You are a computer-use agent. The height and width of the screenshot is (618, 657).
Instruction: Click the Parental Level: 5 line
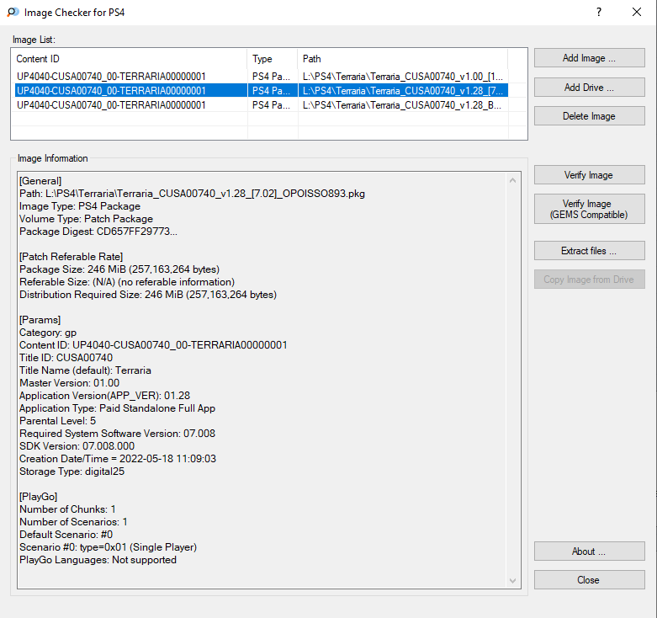pyautogui.click(x=58, y=420)
